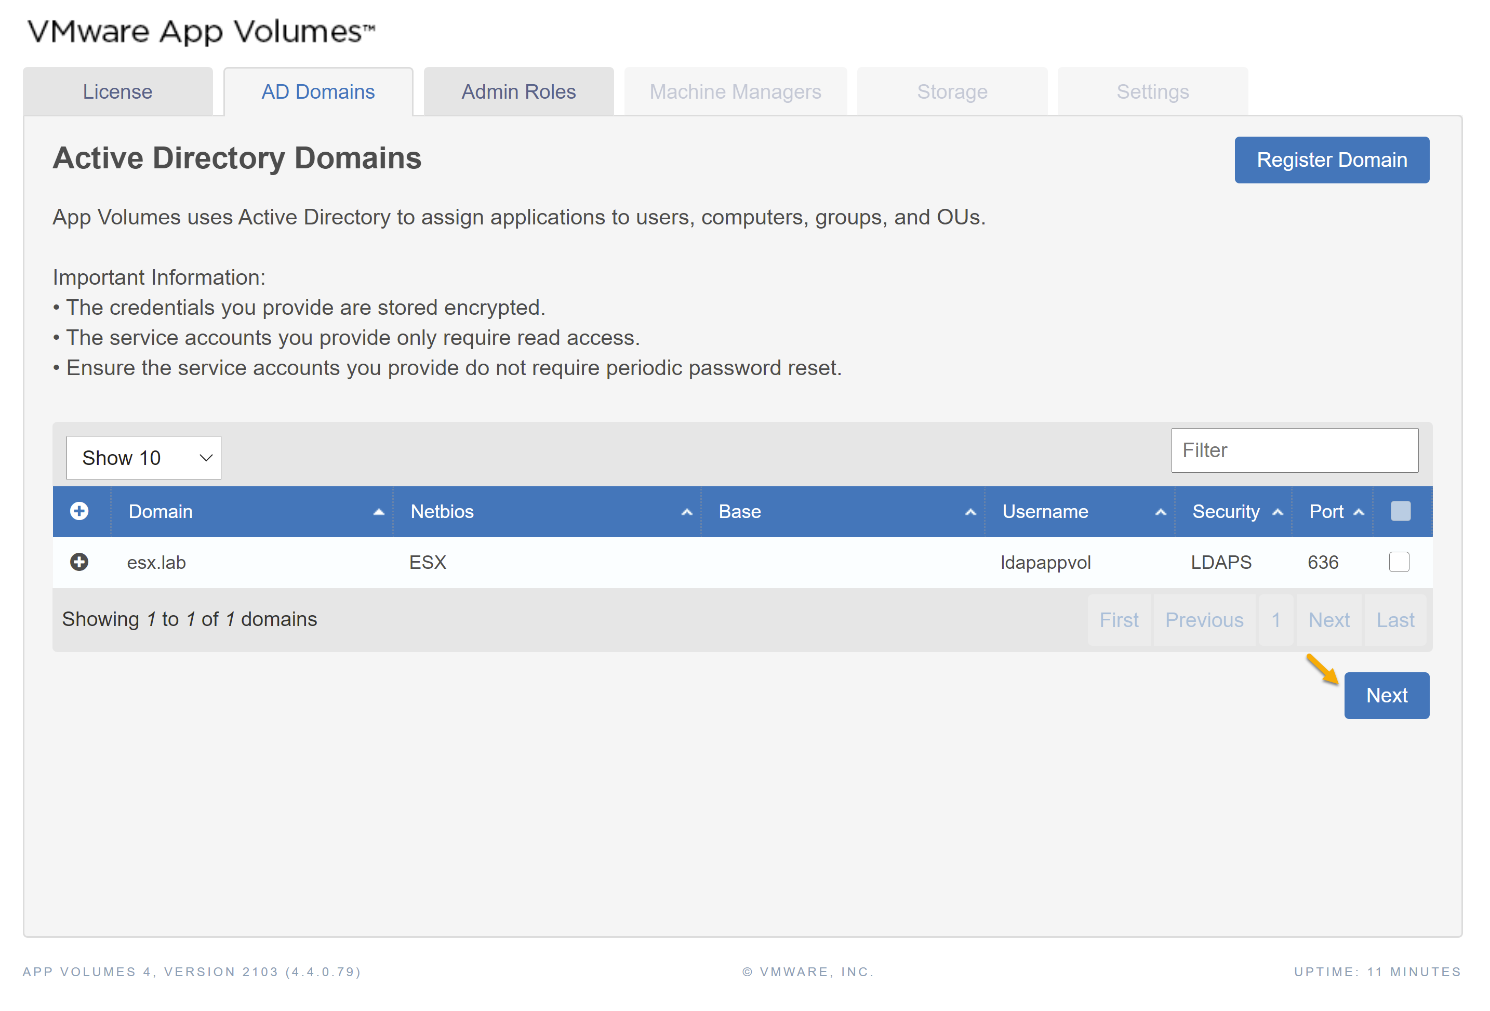This screenshot has width=1490, height=1011.
Task: Click the © VMware, Inc. footer text
Action: tap(808, 973)
